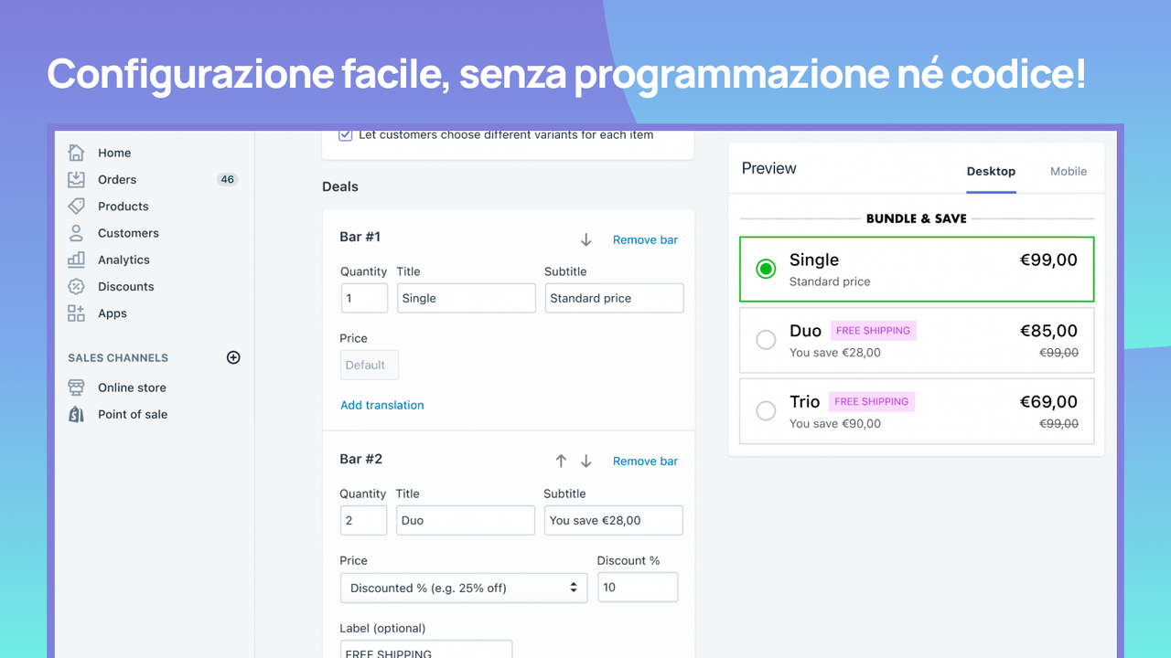Click Bar #2 Quantity field showing 2
The height and width of the screenshot is (658, 1171).
tap(363, 520)
